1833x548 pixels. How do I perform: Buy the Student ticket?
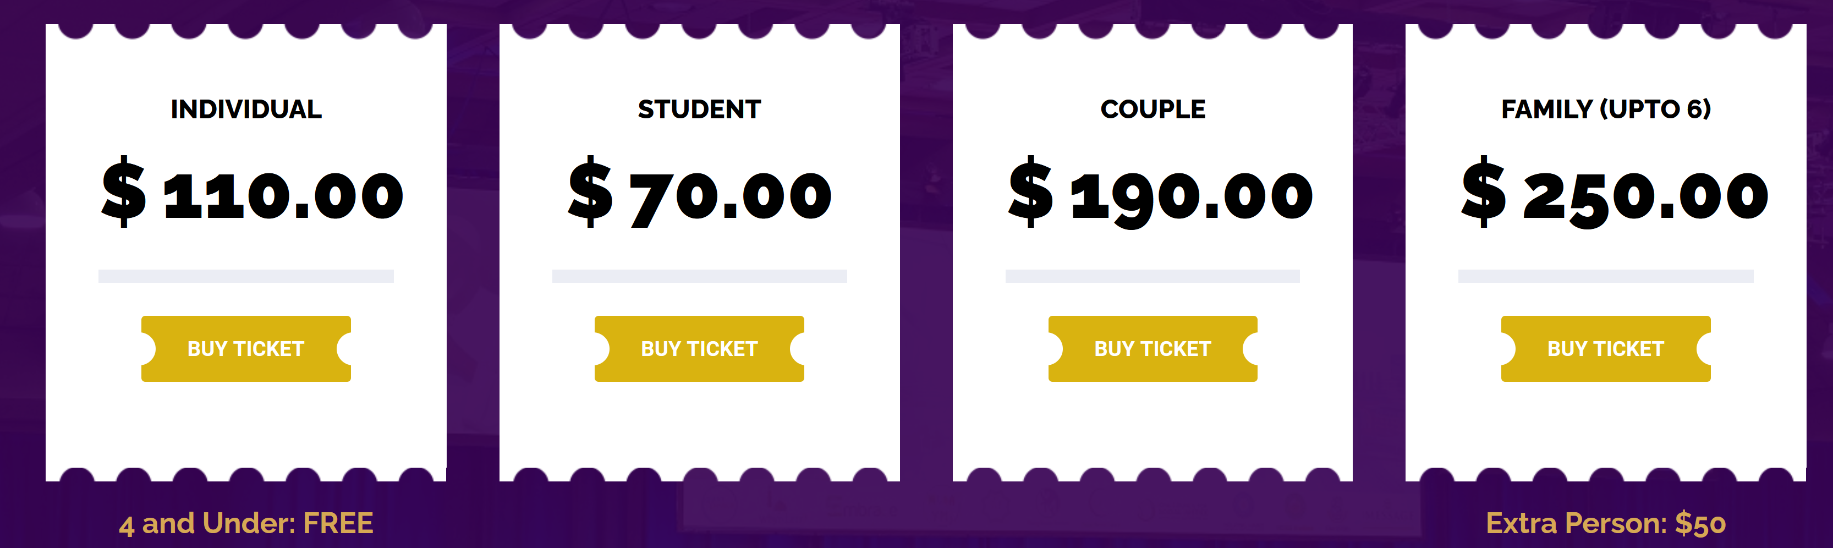699,349
